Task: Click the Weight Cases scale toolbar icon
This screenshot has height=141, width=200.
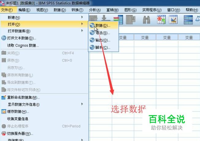Action: pyautogui.click(x=198, y=19)
